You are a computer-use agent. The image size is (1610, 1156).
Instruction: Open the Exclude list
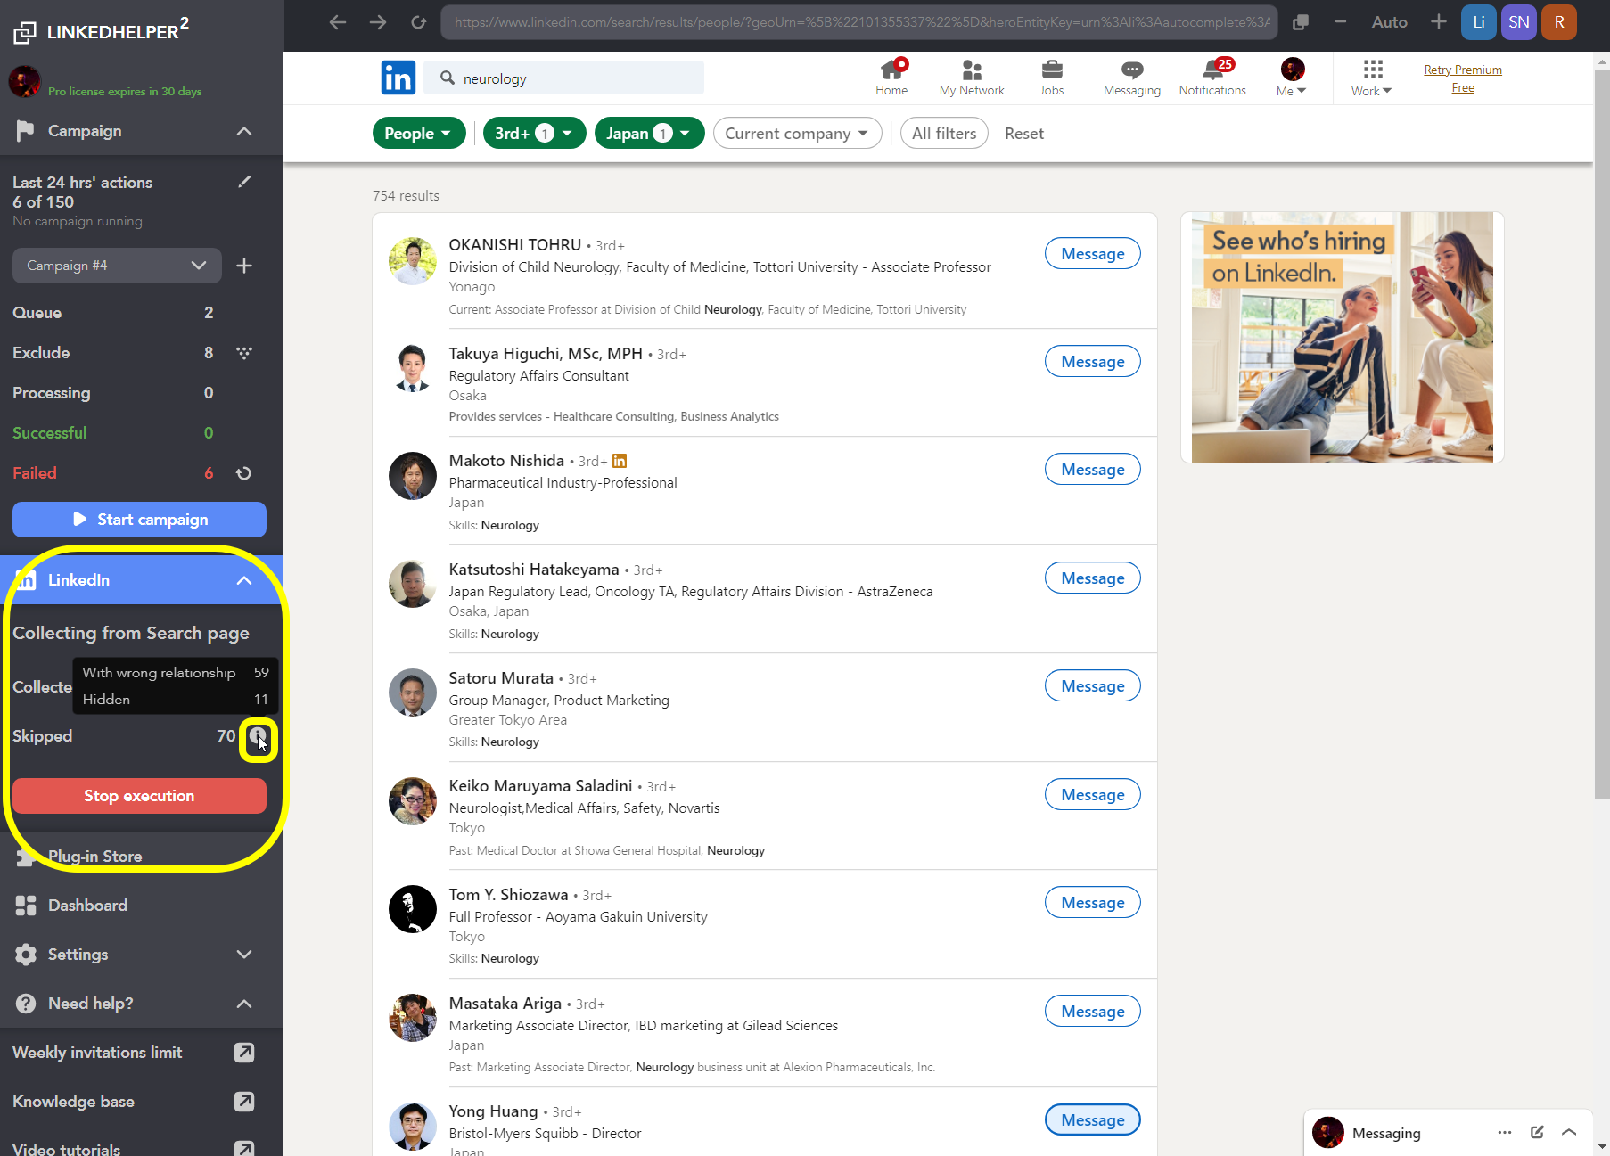(x=113, y=353)
